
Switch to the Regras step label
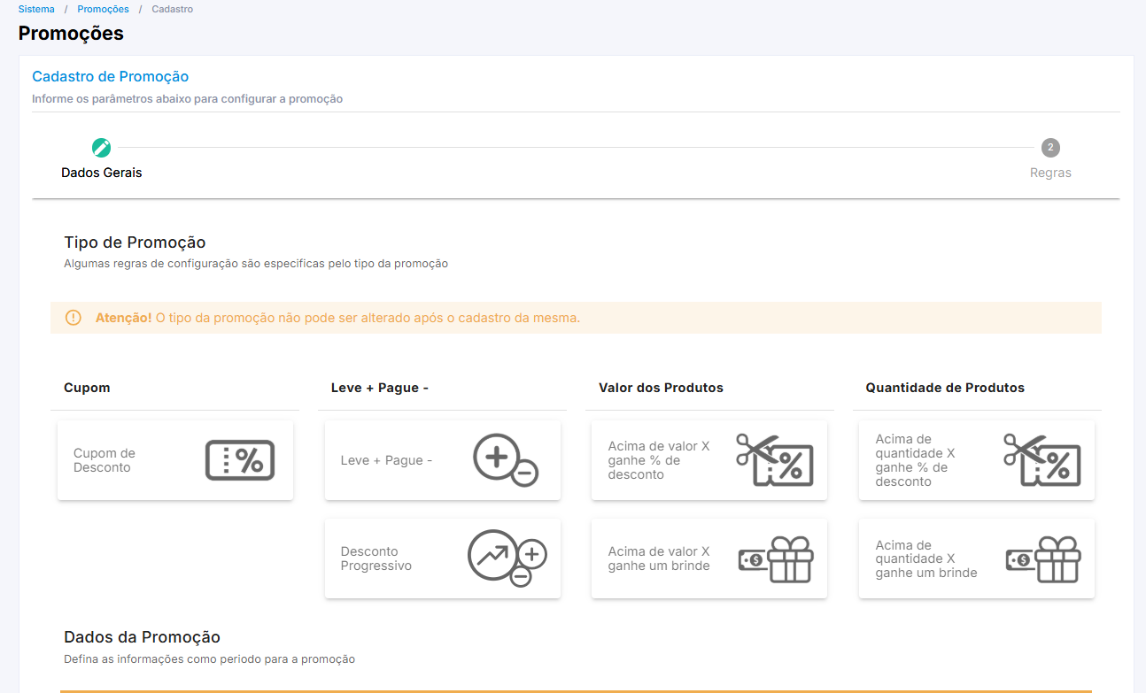1050,173
